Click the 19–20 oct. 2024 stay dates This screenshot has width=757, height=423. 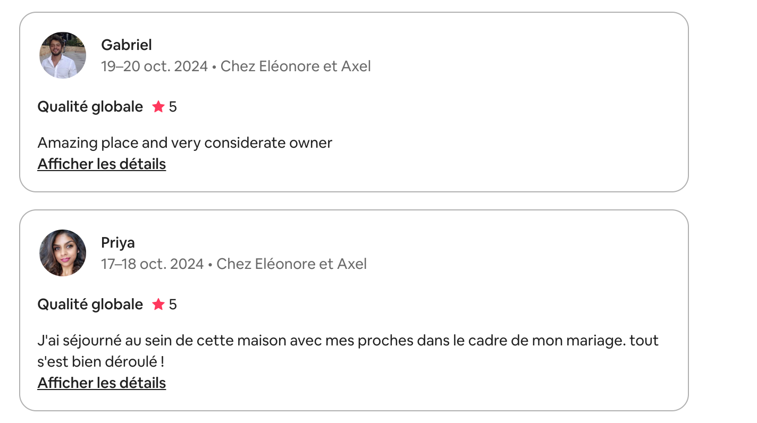[x=154, y=66]
